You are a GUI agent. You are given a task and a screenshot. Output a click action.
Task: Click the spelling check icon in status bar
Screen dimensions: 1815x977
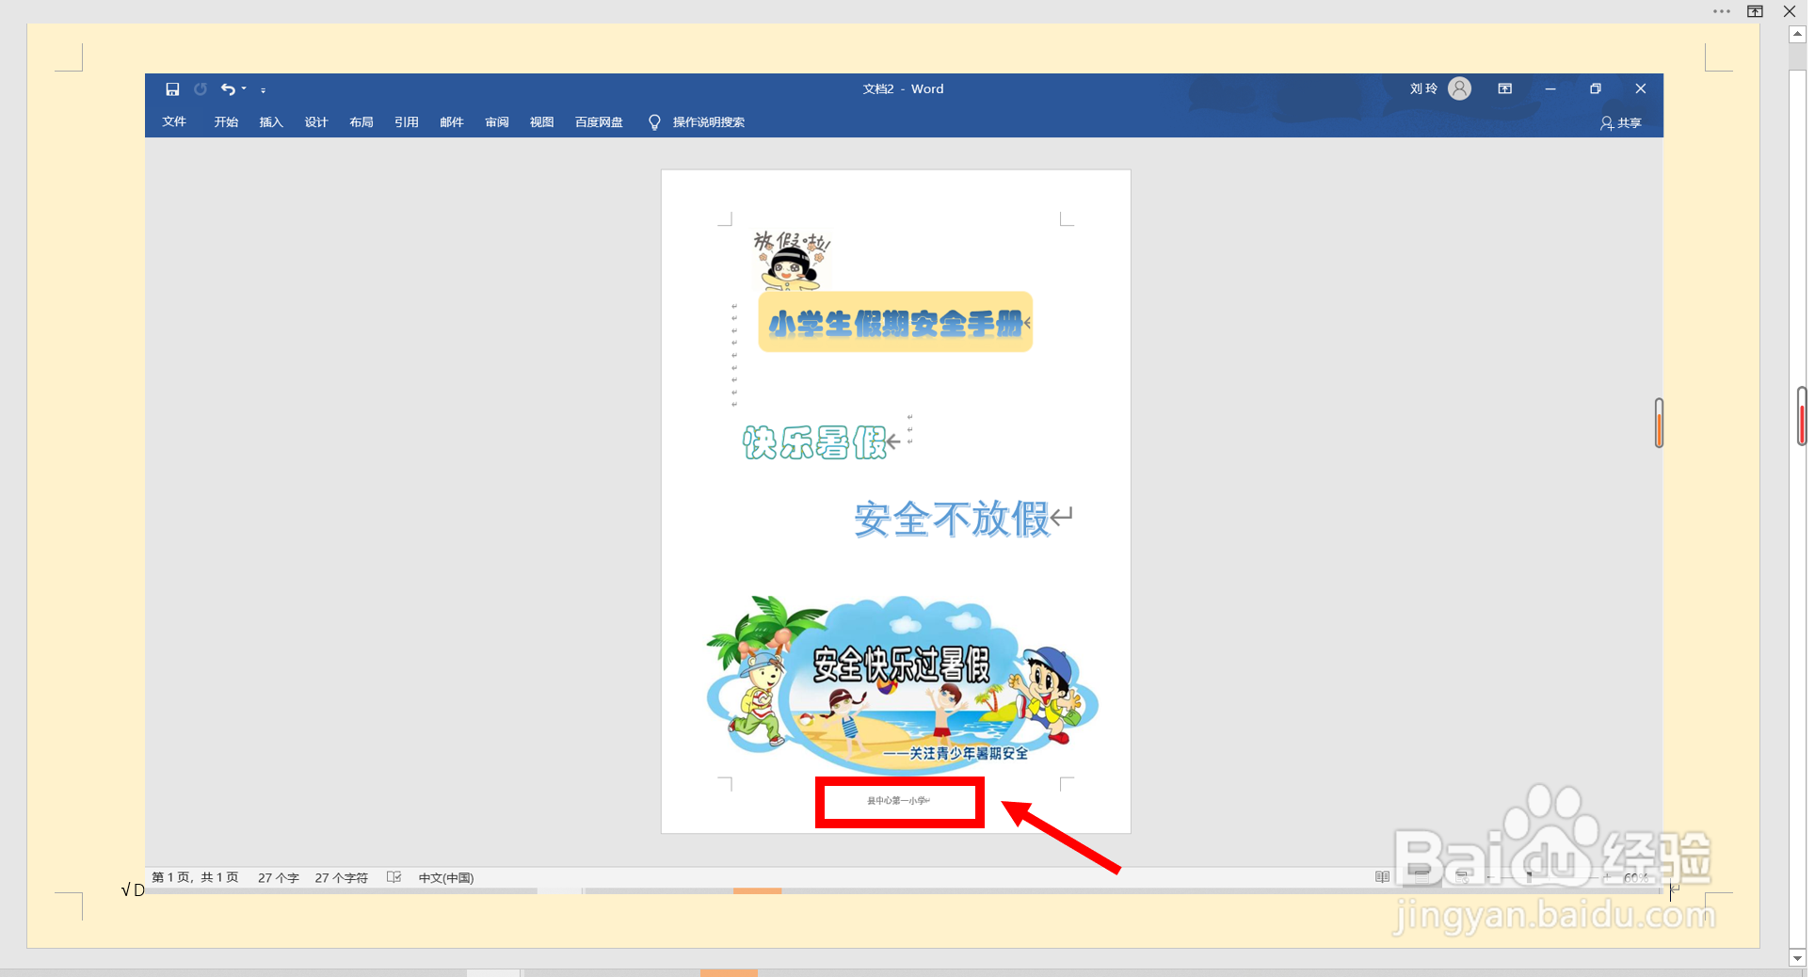point(393,876)
